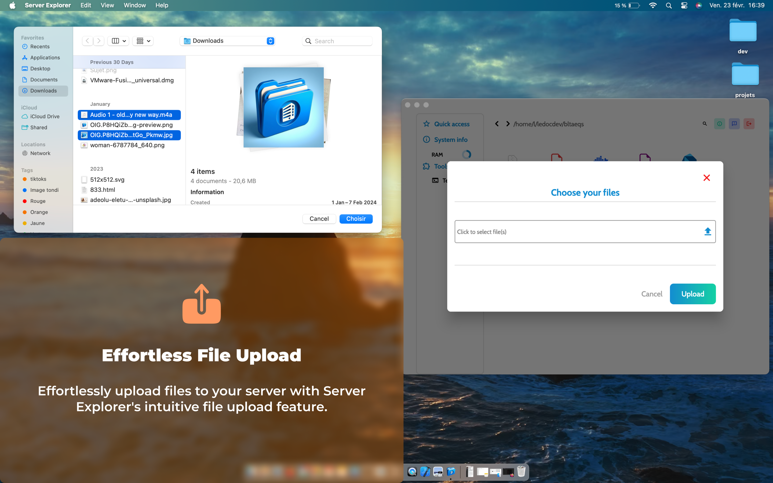Select Documents in the Favorites sidebar
Image resolution: width=773 pixels, height=483 pixels.
43,80
